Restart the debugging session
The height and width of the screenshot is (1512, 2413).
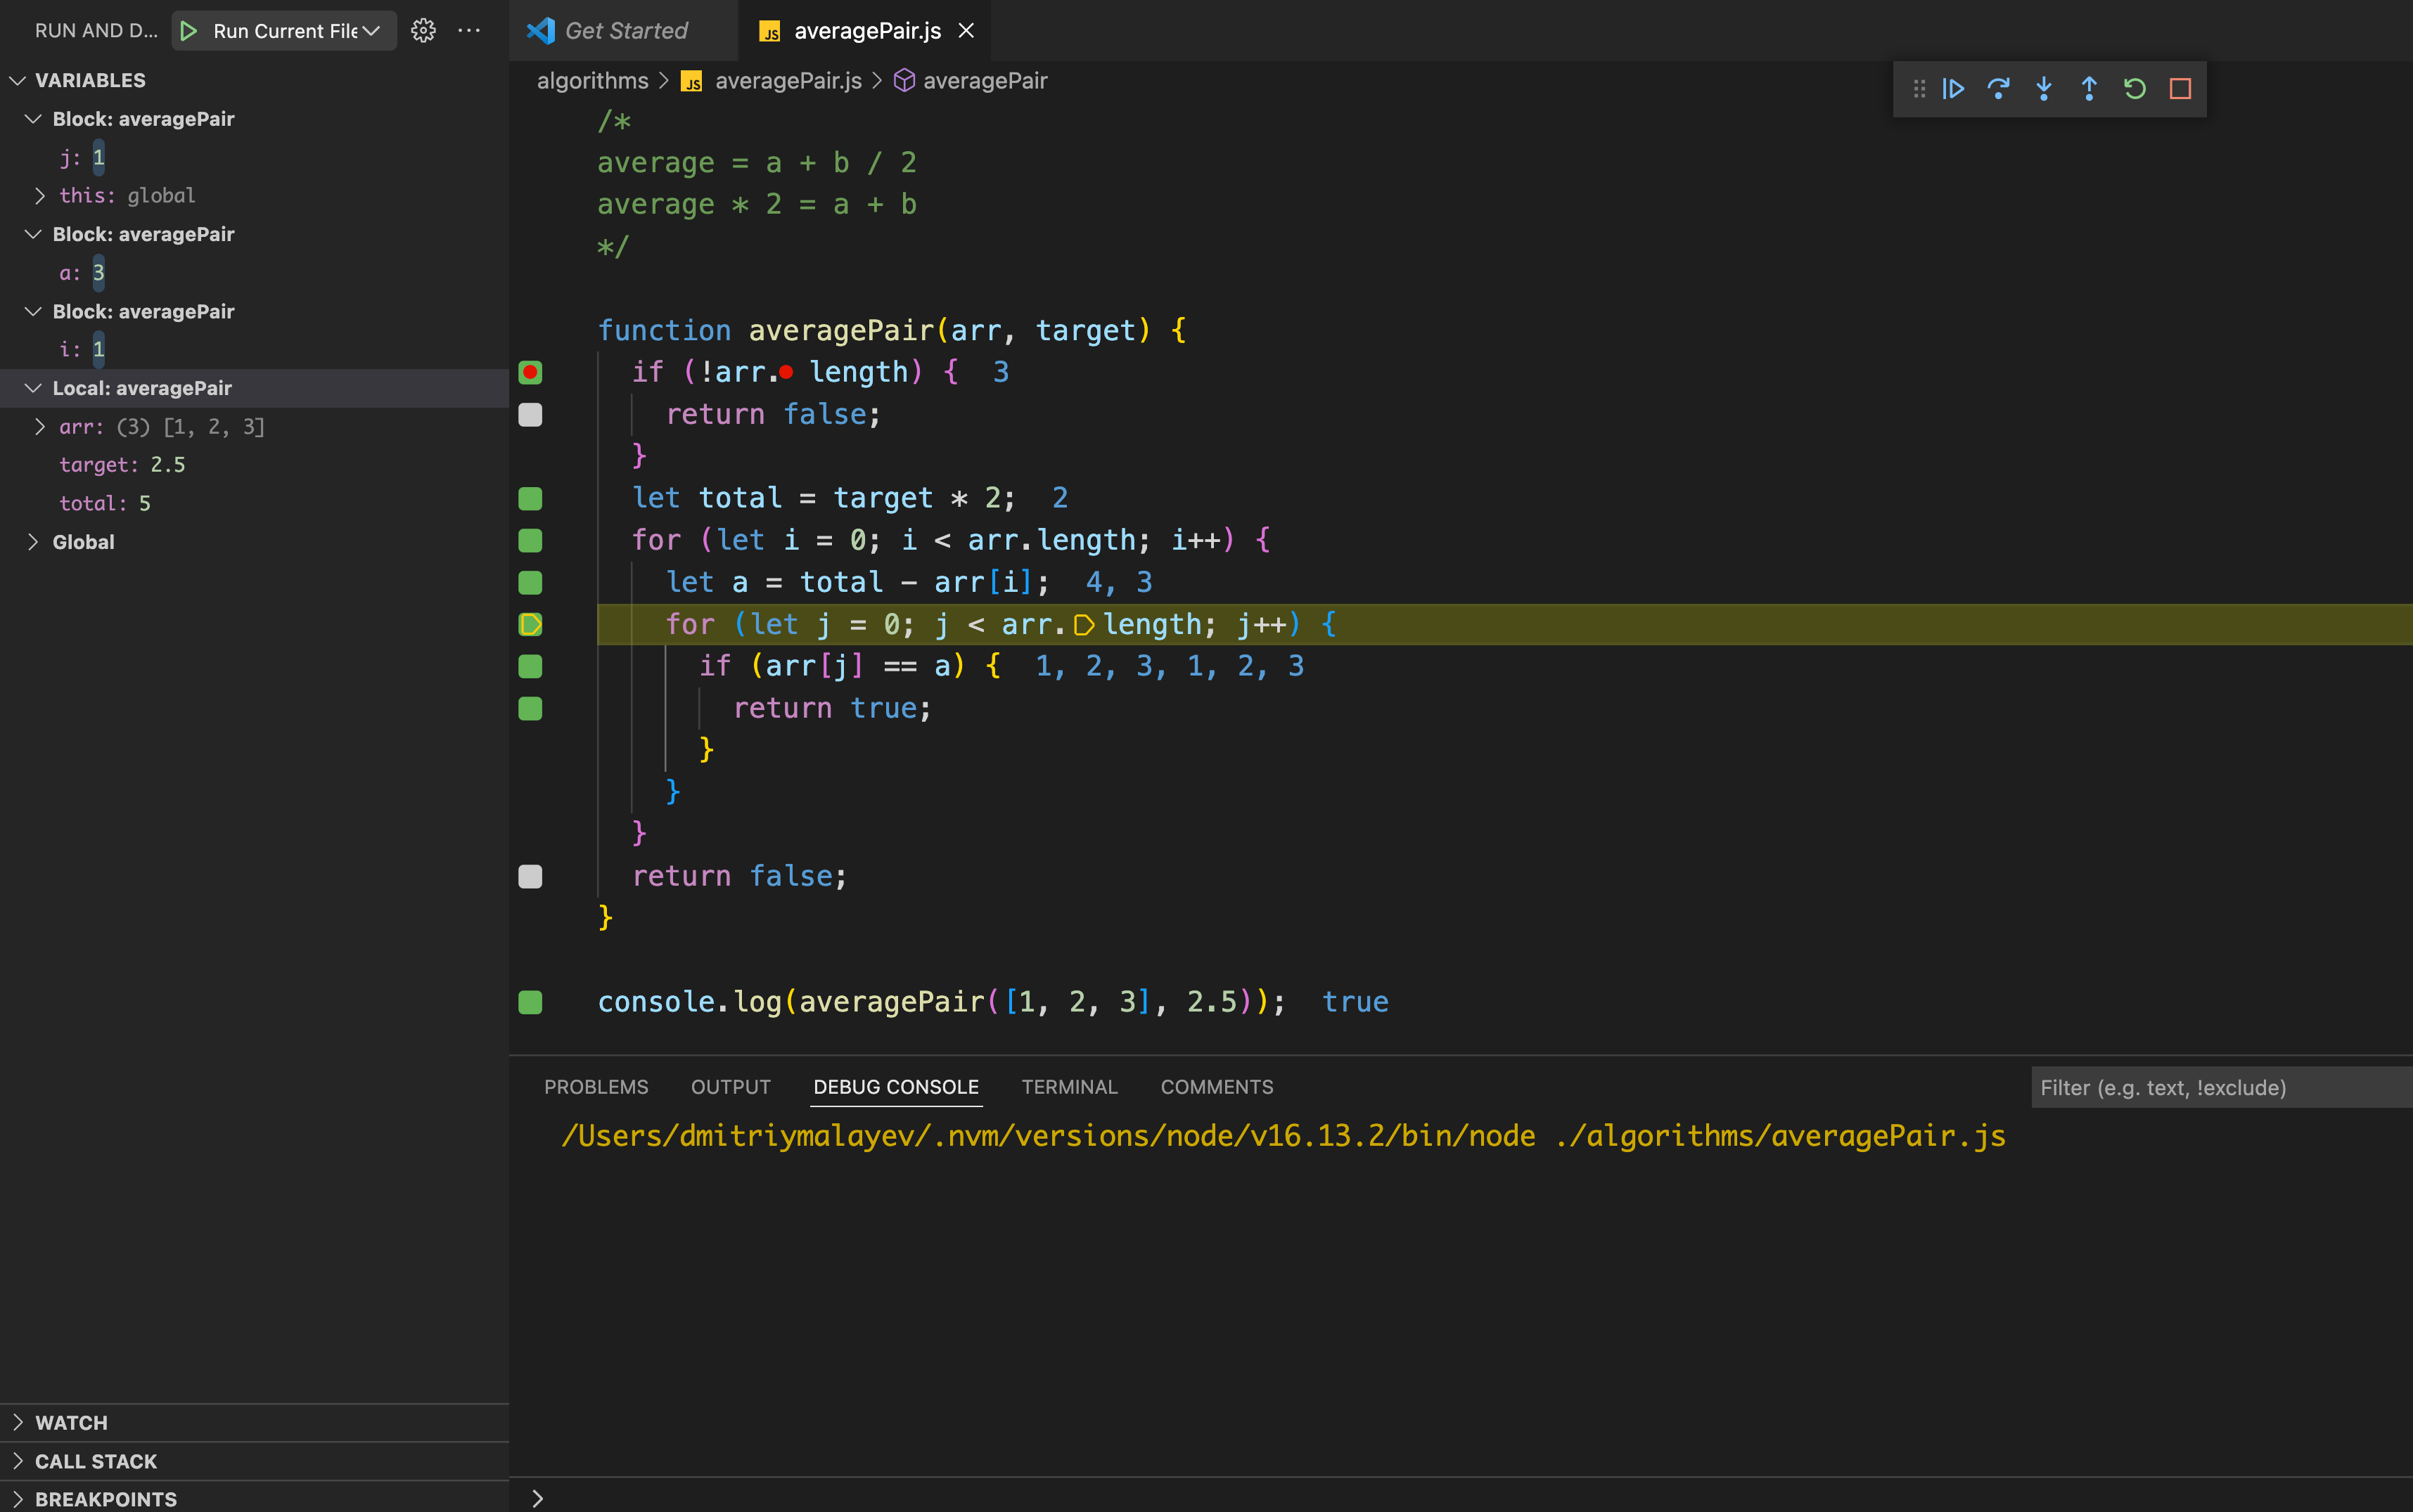click(x=2134, y=89)
